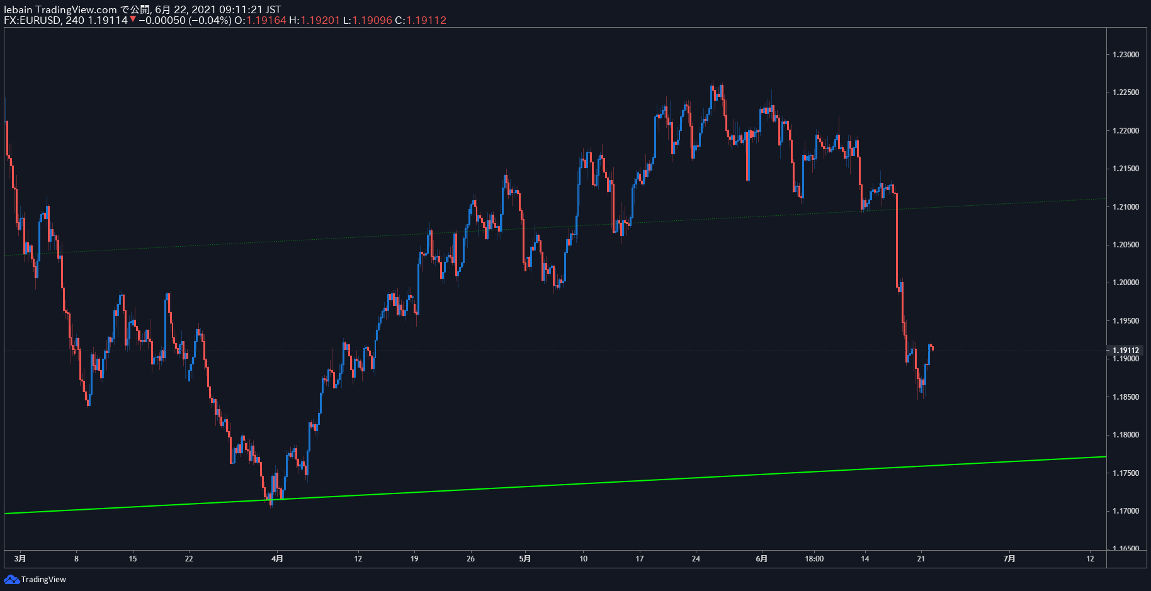Image resolution: width=1151 pixels, height=591 pixels.
Task: Click the 1.17500 price axis label
Action: [x=1126, y=473]
